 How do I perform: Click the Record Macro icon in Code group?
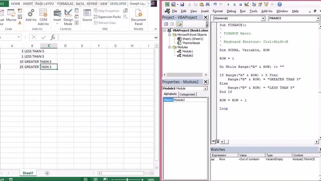20,11
